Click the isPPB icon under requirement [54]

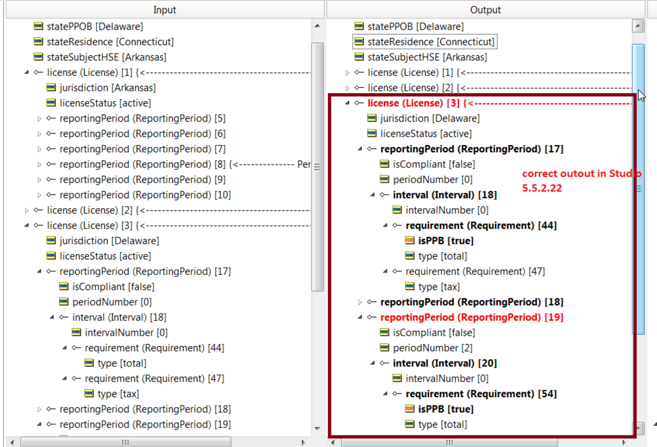[x=409, y=409]
